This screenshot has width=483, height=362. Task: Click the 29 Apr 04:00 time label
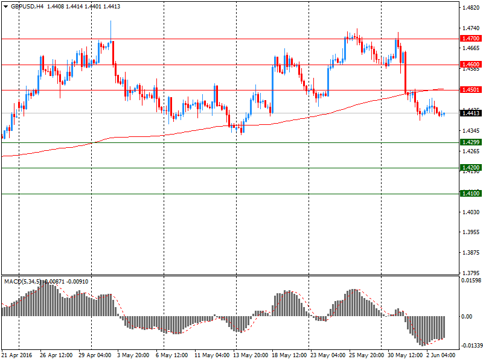coord(95,355)
